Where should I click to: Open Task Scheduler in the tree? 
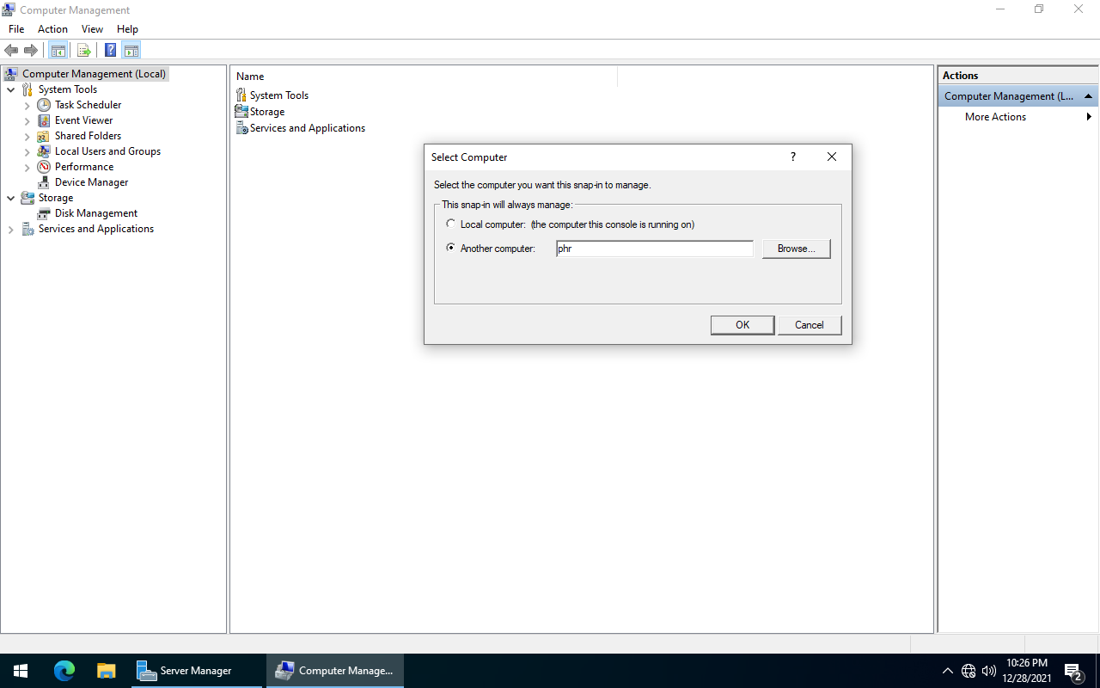coord(87,104)
